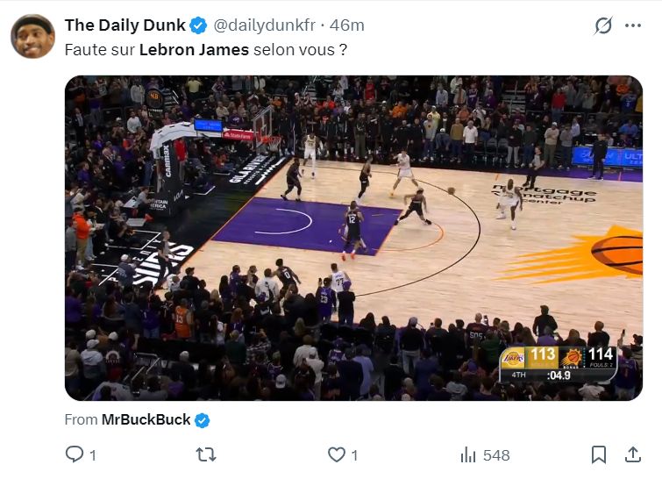Open The Daily Dunk profile avatar
Viewport: 662px width, 479px height.
32,36
